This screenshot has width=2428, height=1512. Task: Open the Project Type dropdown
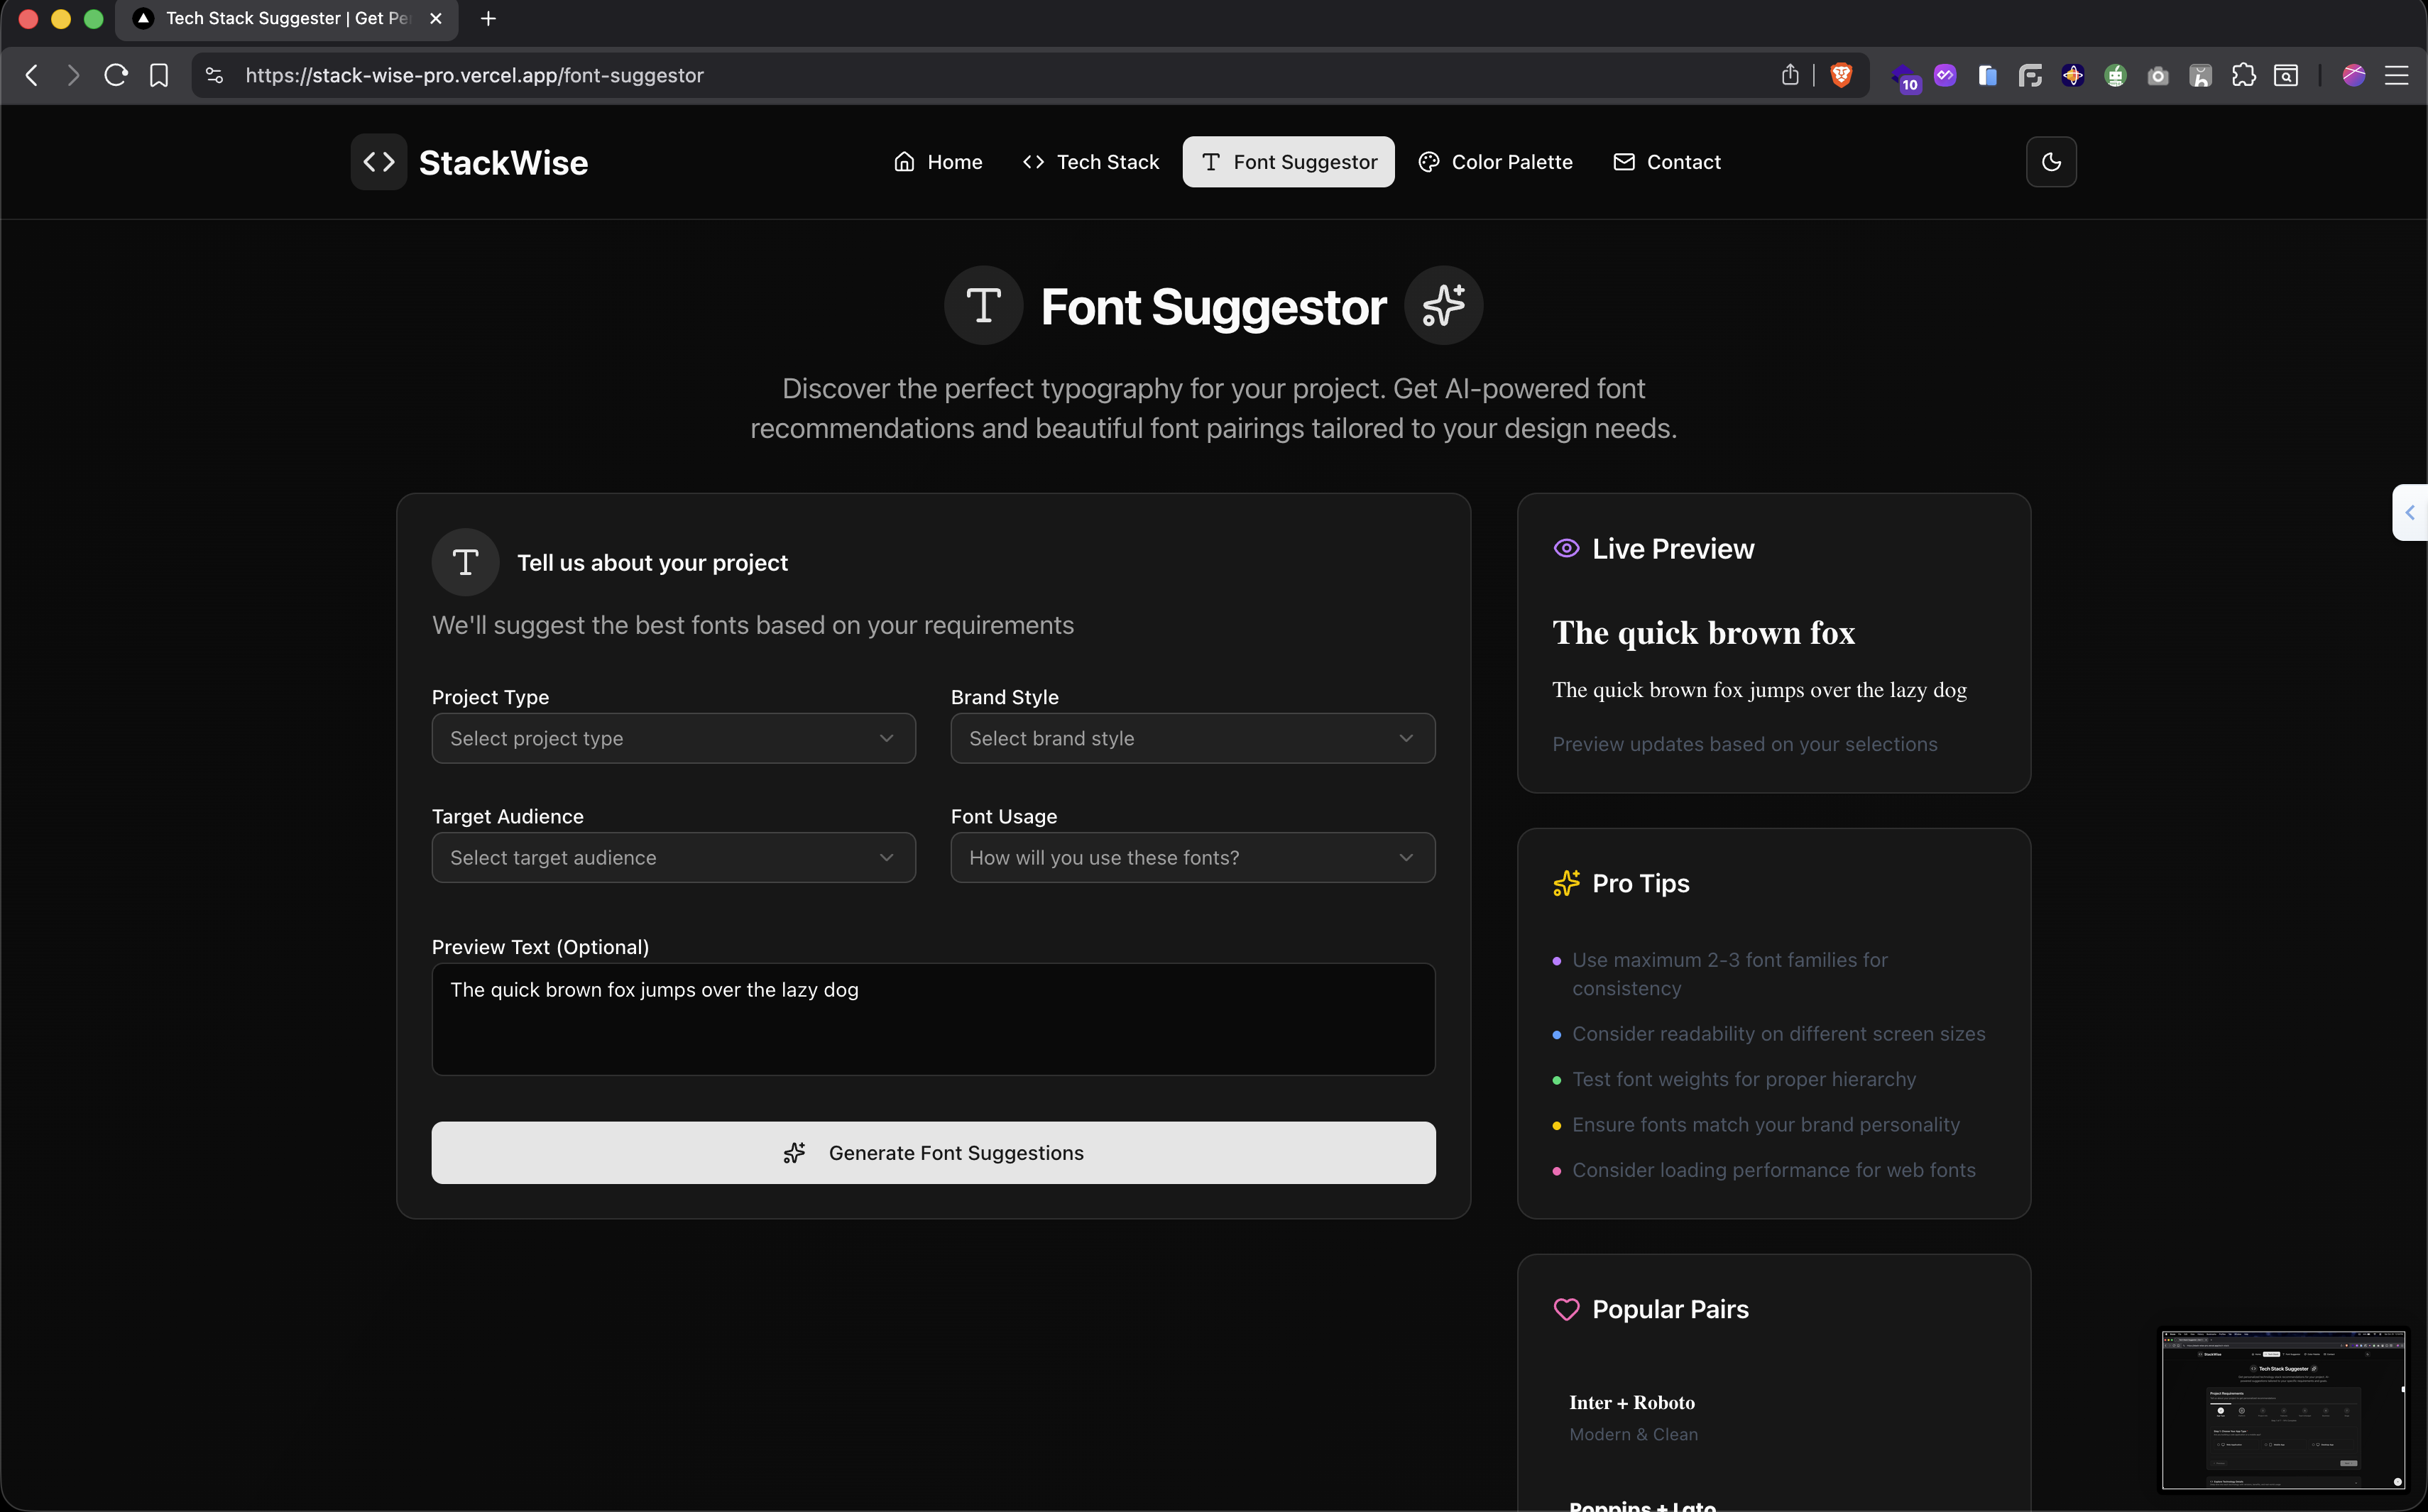tap(673, 738)
